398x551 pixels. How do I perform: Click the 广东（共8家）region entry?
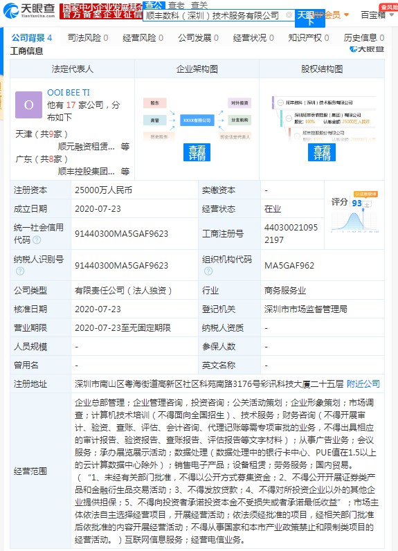pos(42,159)
